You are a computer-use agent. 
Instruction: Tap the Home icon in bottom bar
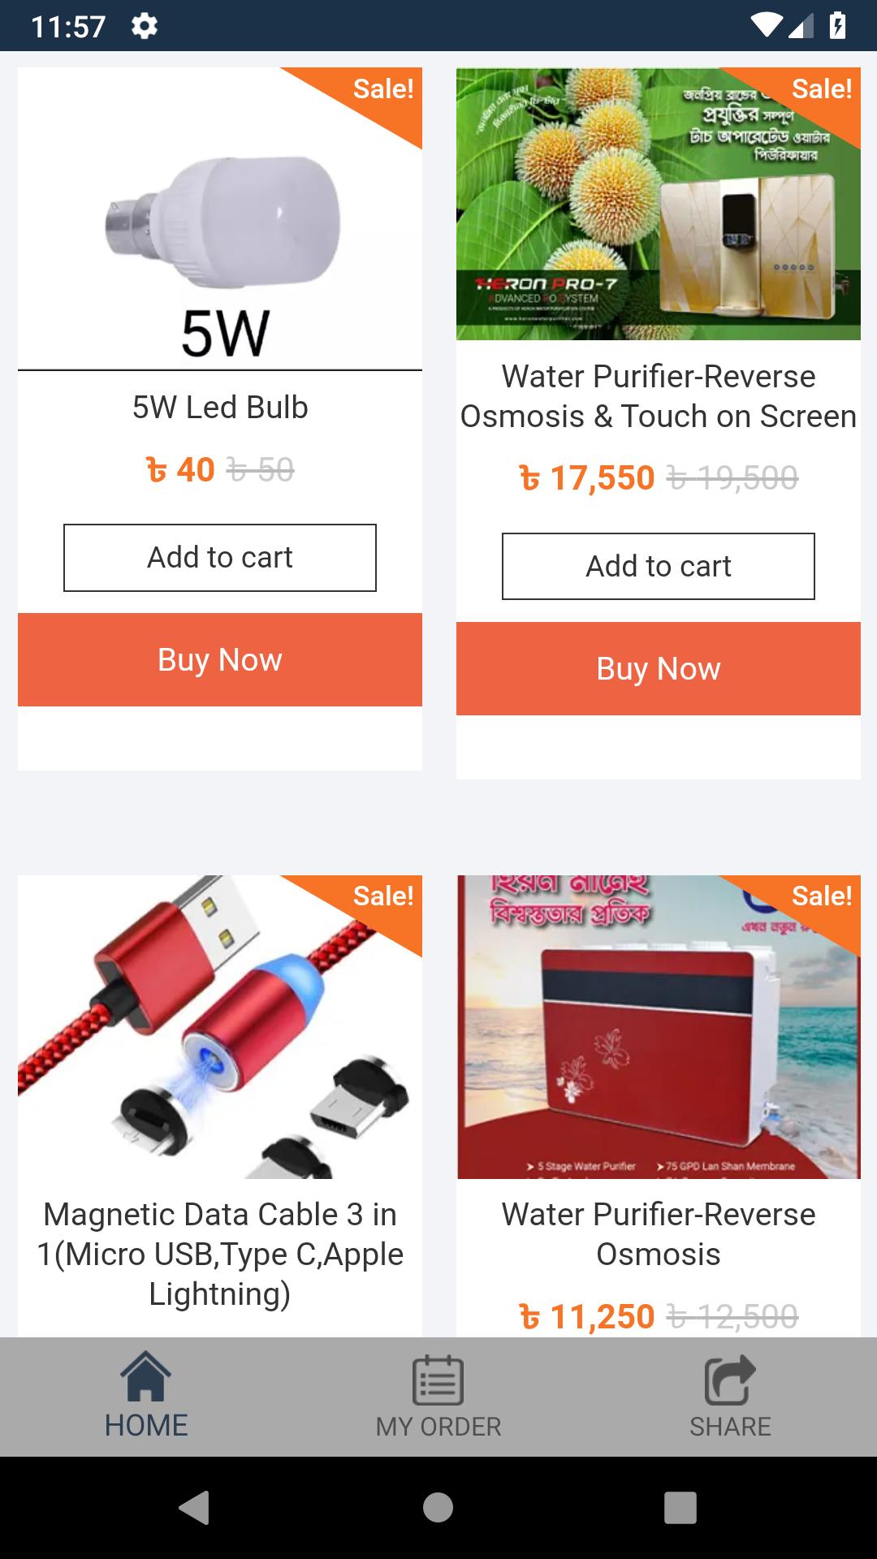click(146, 1377)
